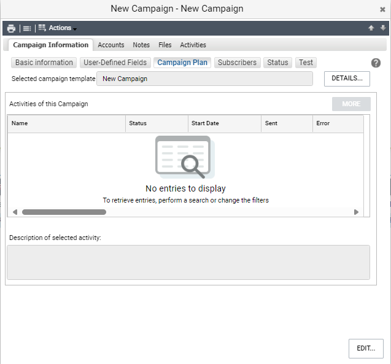Screen dimensions: 391x364
Task: Click the down arrow navigation icon
Action: click(x=383, y=28)
